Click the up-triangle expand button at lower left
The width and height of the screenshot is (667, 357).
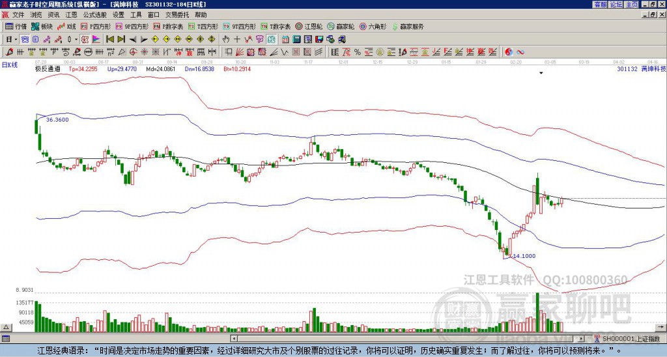click(6, 327)
